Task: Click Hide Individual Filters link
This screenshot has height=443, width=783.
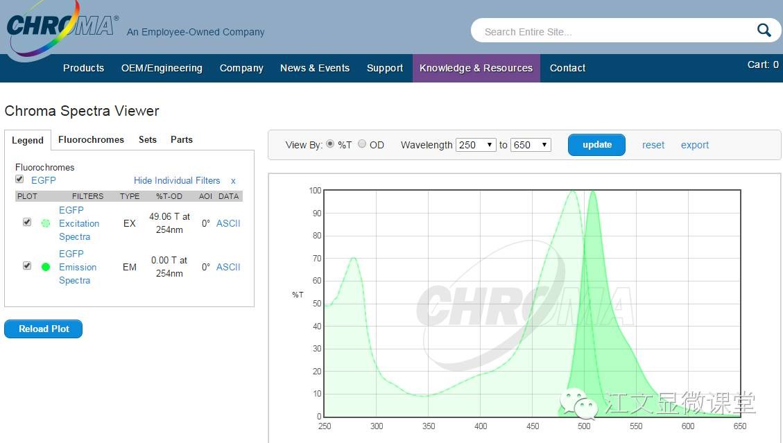Action: 177,180
